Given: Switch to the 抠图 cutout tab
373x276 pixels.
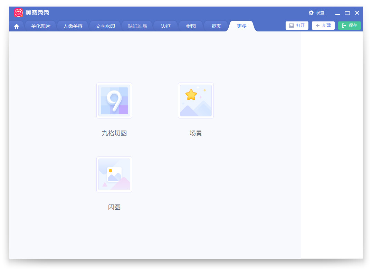Looking at the screenshot, I should [217, 26].
